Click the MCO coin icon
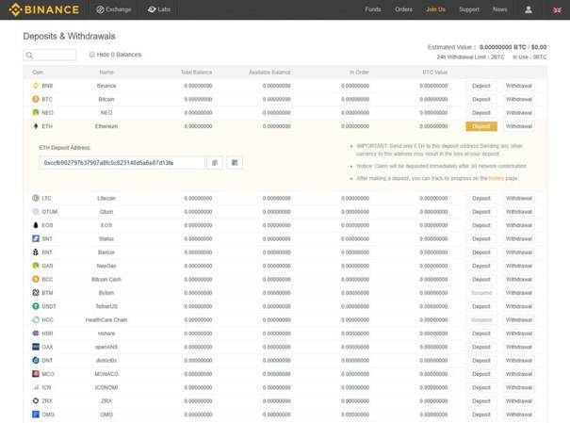The height and width of the screenshot is (423, 570). (36, 374)
